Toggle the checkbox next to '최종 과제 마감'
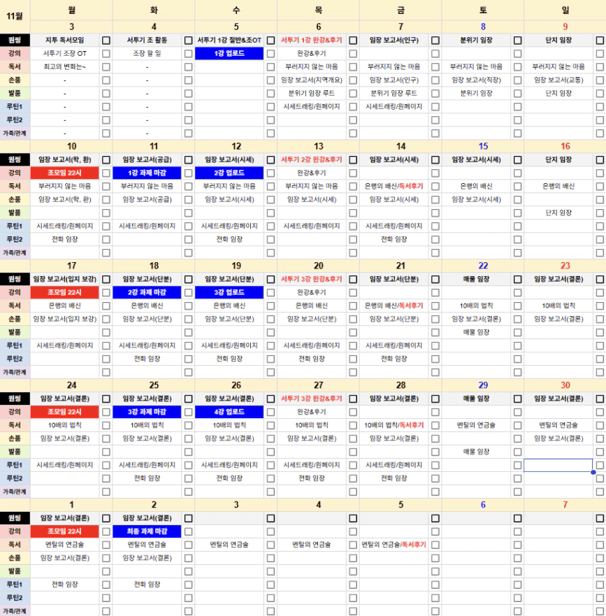This screenshot has height=616, width=606. [189, 531]
